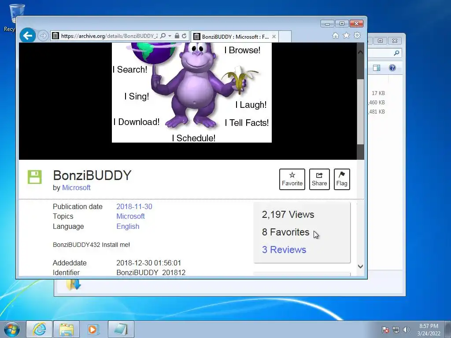The height and width of the screenshot is (338, 451).
Task: Open the browser Home icon
Action: 335,36
